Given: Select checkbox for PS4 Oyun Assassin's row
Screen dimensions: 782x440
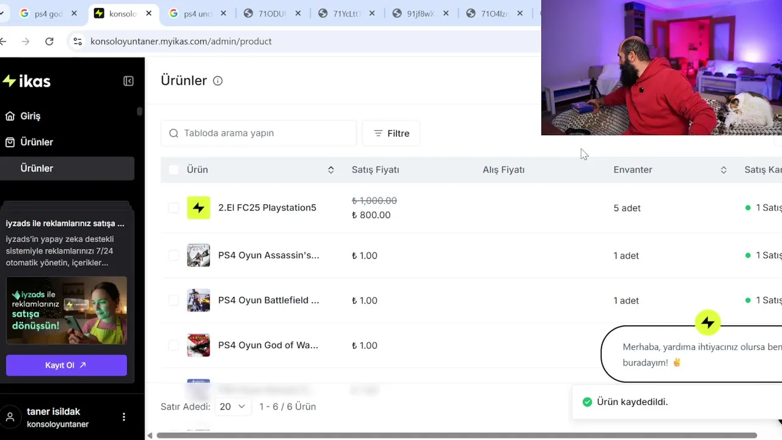Looking at the screenshot, I should (x=174, y=255).
